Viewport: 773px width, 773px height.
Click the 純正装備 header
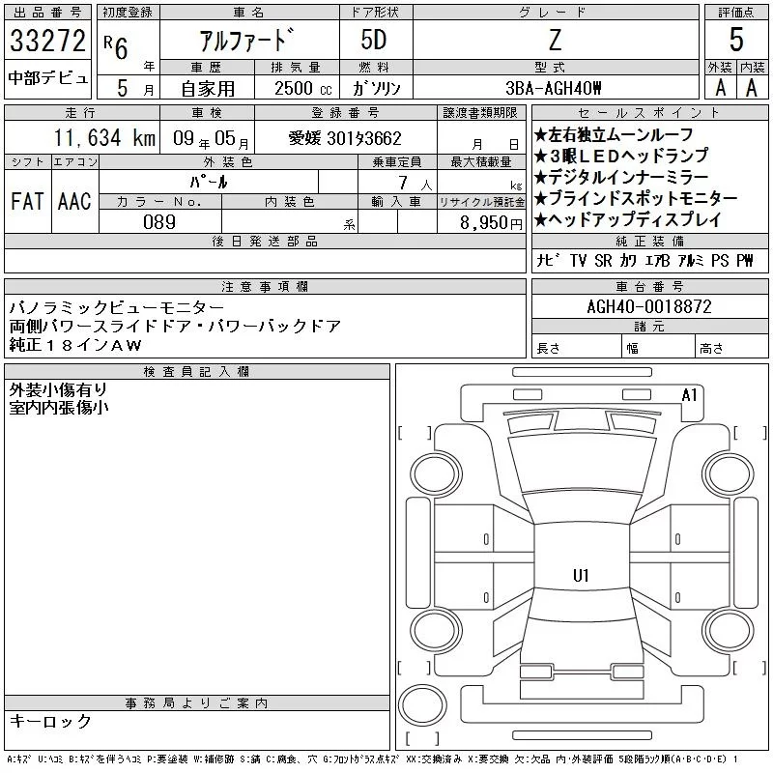(x=649, y=241)
